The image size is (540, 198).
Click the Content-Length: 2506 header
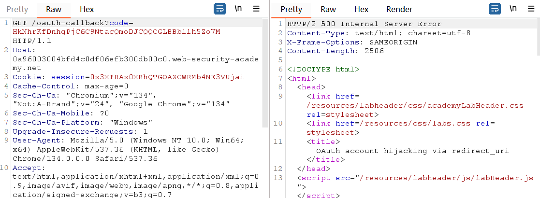[336, 51]
